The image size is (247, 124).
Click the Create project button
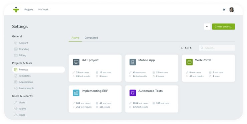223,27
